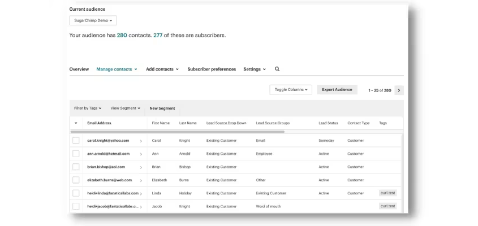The height and width of the screenshot is (226, 478).
Task: Open brian.bishop@aol.com row arrow
Action: [141, 167]
